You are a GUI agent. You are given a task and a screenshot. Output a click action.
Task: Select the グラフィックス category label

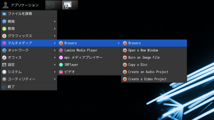point(20,36)
